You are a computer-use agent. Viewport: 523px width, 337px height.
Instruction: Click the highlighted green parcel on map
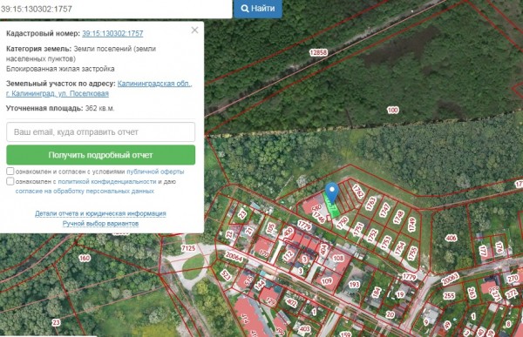[x=332, y=208]
